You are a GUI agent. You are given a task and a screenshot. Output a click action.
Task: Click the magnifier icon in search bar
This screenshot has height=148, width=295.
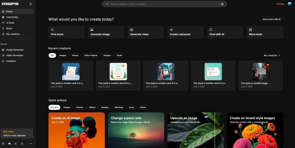(x=107, y=4)
